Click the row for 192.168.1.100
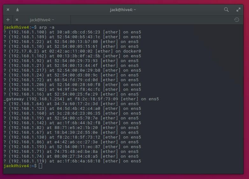 click(x=72, y=32)
